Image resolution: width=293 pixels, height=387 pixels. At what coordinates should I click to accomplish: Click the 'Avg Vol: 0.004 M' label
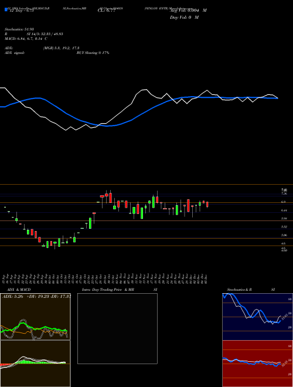(188, 11)
